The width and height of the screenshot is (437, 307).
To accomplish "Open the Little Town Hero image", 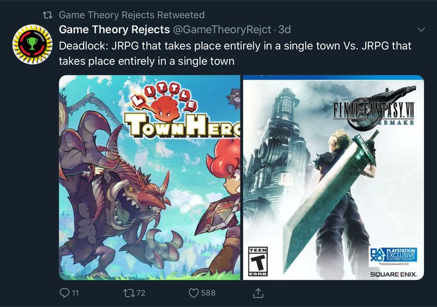I will point(150,178).
